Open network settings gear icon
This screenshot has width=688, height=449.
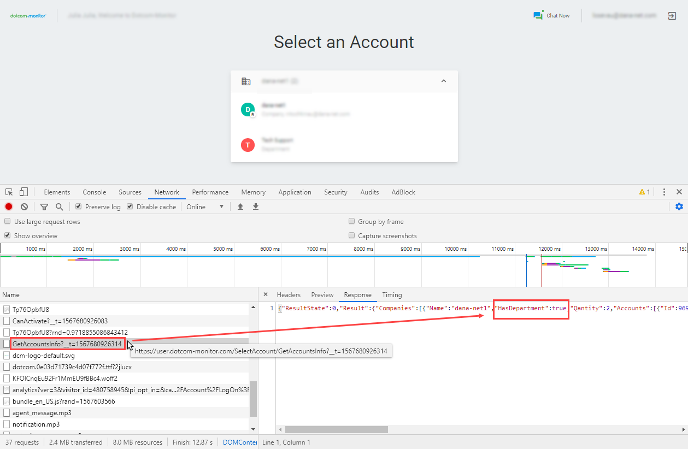pyautogui.click(x=679, y=206)
